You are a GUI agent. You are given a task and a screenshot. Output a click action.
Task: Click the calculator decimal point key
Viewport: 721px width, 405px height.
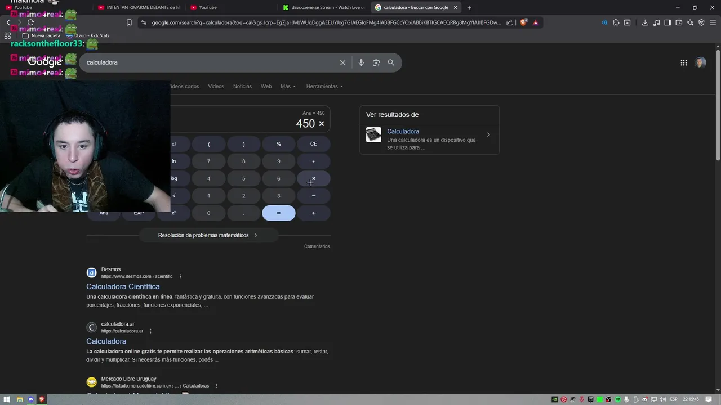point(243,213)
